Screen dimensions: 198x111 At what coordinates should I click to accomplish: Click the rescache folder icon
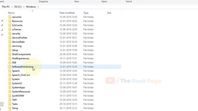10,17
